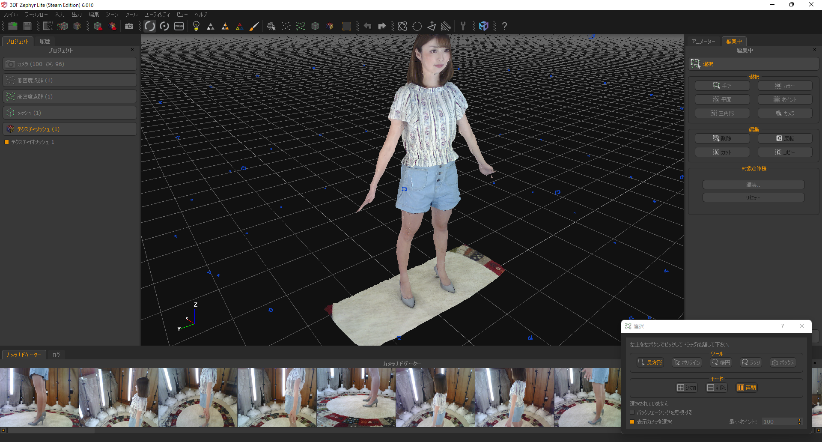The image size is (822, 442).
Task: Open the ワークフロー menu
Action: [36, 15]
